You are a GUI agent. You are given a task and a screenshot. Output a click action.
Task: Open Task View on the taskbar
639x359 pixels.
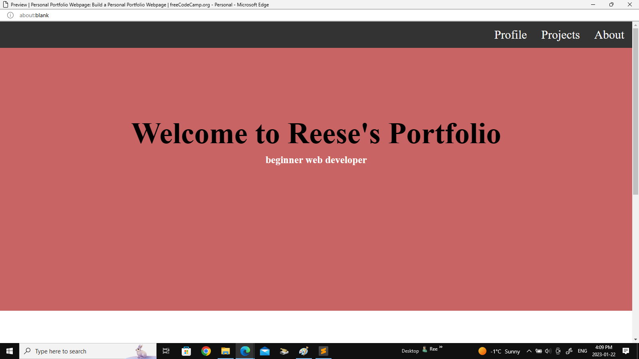(166, 351)
